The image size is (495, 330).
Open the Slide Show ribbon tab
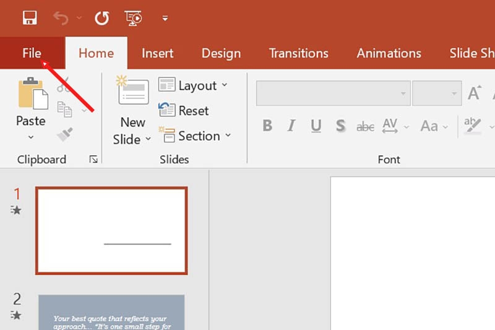point(472,53)
